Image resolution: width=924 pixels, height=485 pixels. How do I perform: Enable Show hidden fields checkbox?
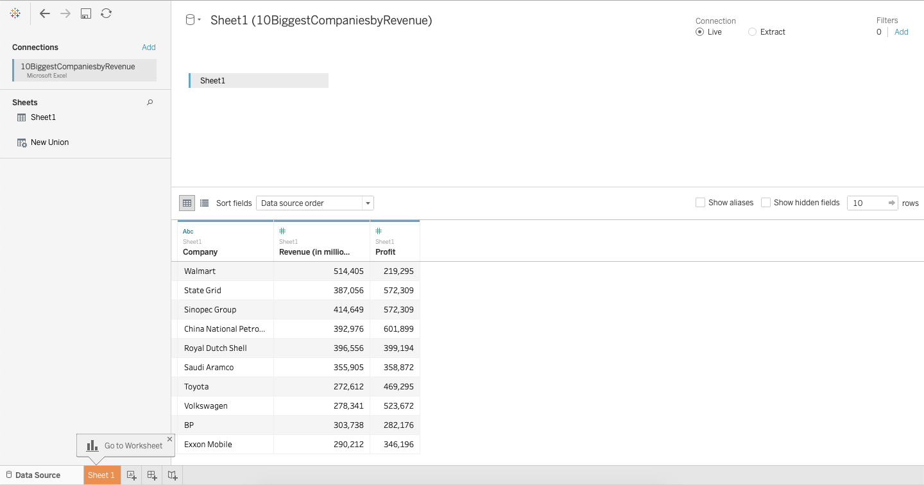766,203
